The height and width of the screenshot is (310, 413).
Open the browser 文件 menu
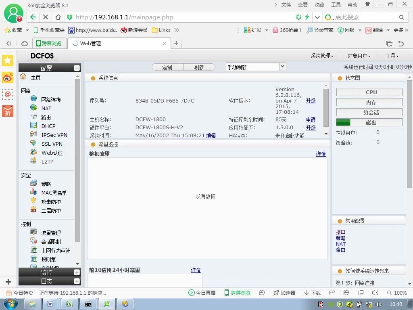pos(286,5)
